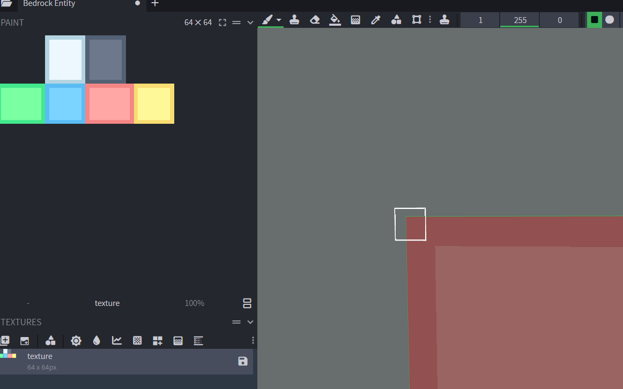Collapse the PAINT panel
Screen dimensions: 623x389
250,22
